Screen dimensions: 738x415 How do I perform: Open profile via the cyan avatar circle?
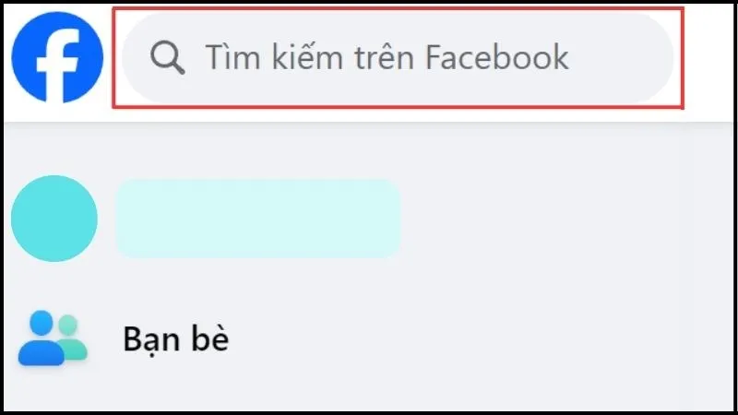coord(54,219)
